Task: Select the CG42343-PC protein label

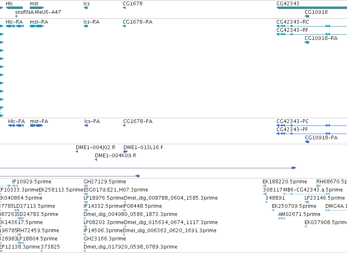Action: click(292, 121)
